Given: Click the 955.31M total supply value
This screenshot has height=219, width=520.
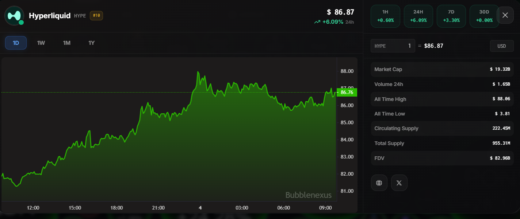Looking at the screenshot, I should tap(501, 143).
